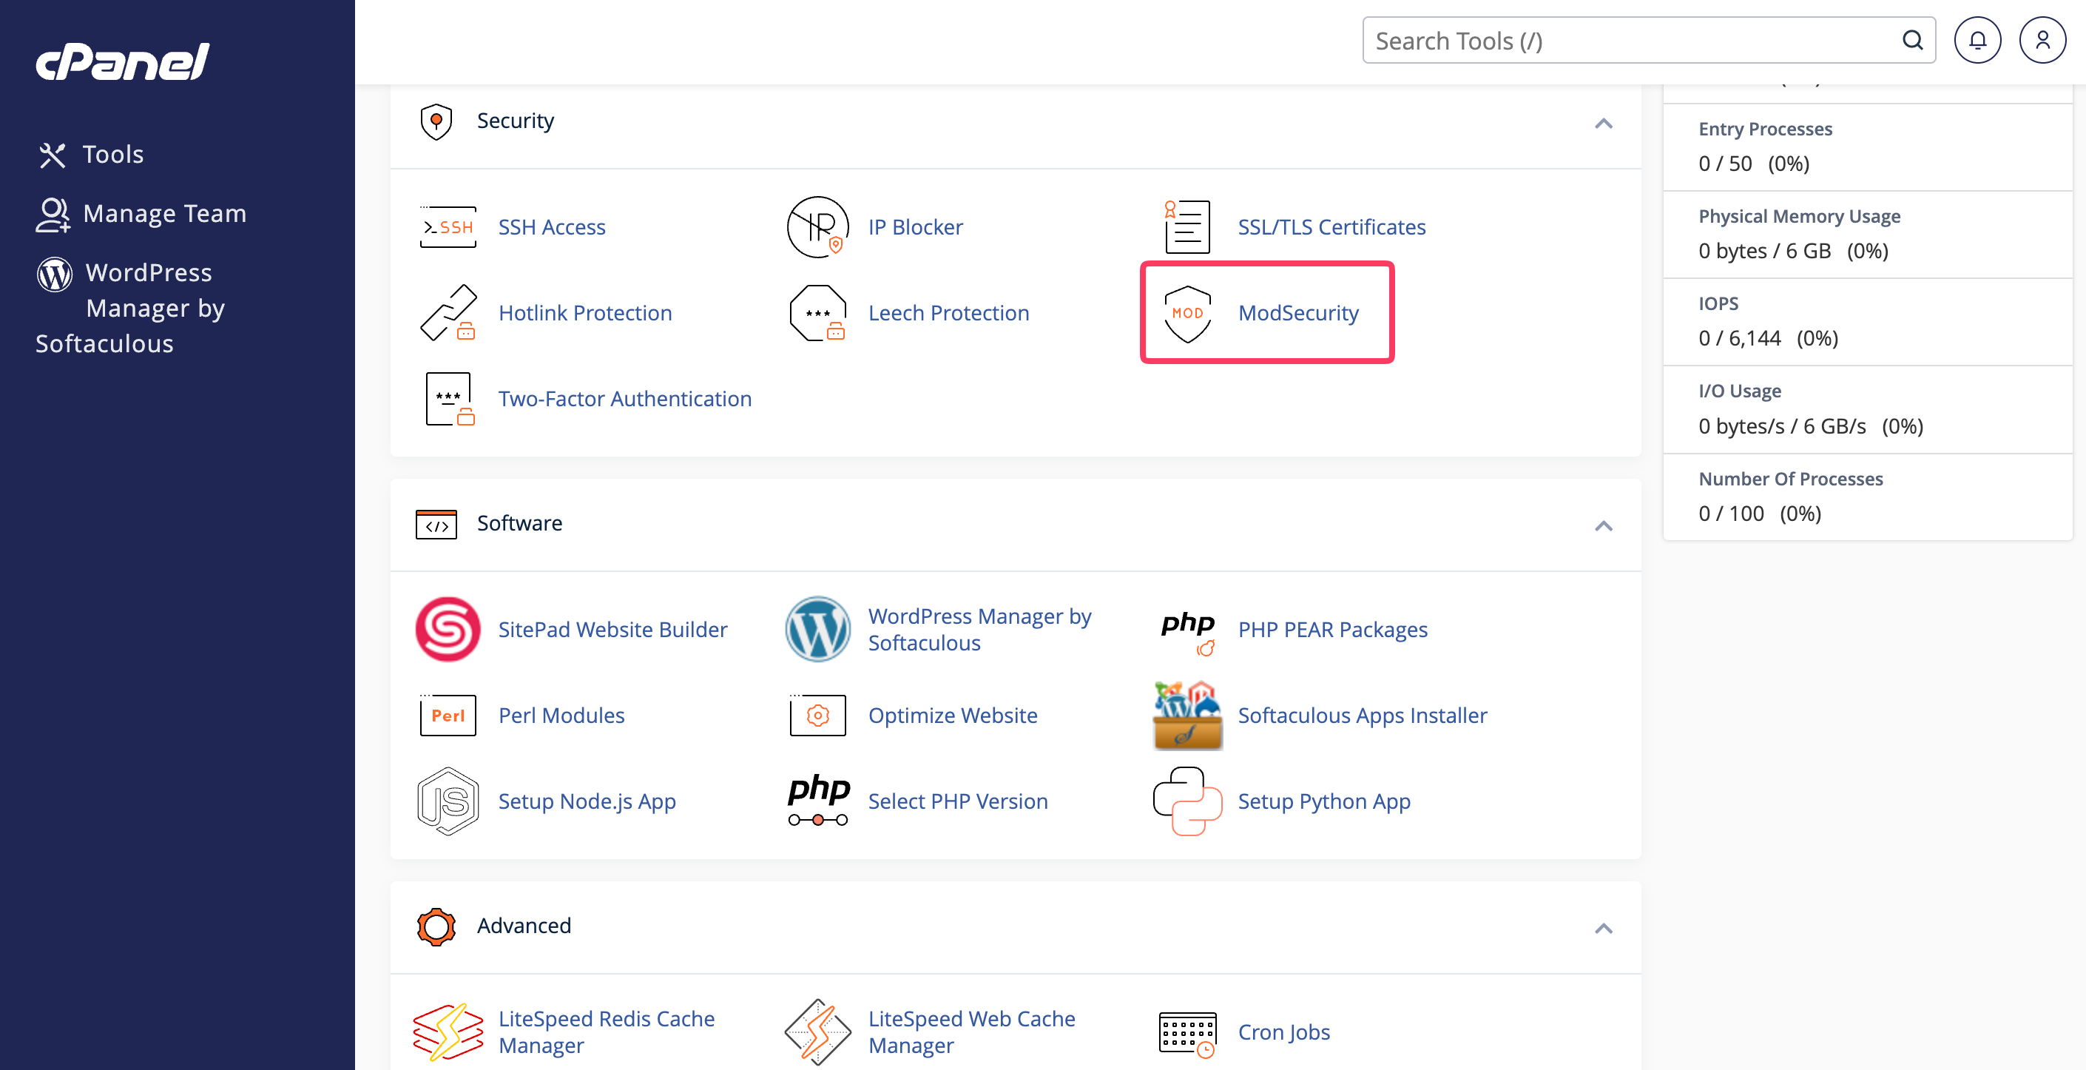The width and height of the screenshot is (2086, 1070).
Task: Open the user account menu icon
Action: pyautogui.click(x=2042, y=41)
